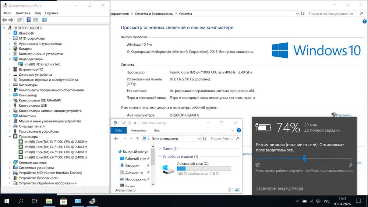This screenshot has width=368, height=207.
Task: Switch to details view in Explorer status bar
Action: [231, 190]
